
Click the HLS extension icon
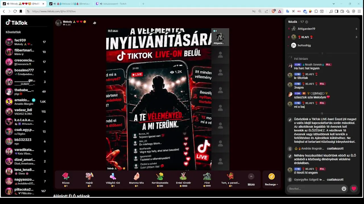pyautogui.click(x=299, y=11)
